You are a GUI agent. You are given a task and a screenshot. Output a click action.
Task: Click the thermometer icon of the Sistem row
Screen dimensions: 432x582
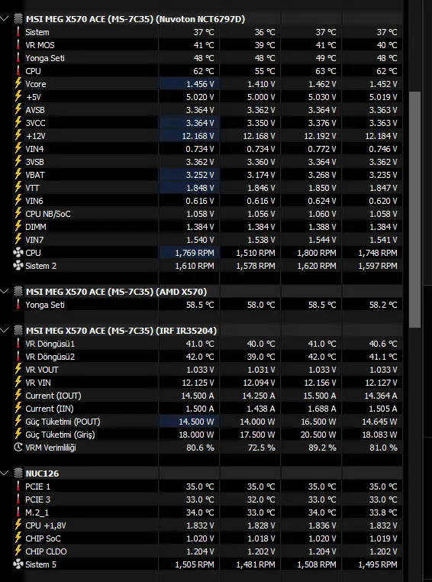coord(18,32)
